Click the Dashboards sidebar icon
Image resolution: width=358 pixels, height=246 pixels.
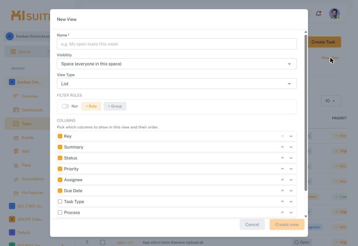point(16,110)
